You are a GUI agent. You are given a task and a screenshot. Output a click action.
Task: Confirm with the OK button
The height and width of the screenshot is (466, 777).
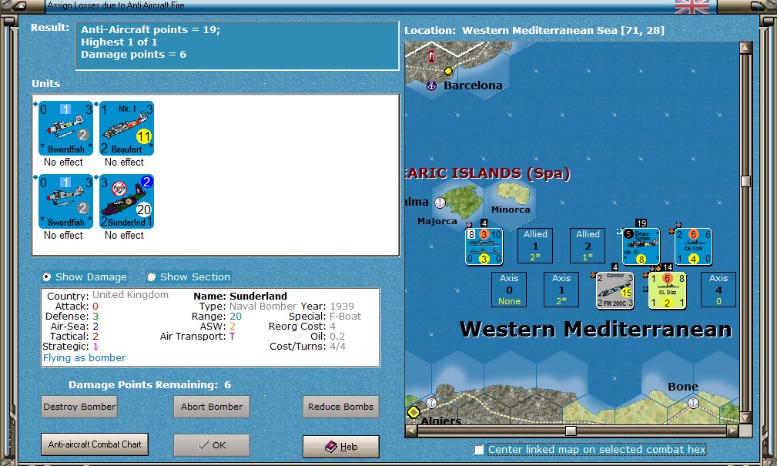click(212, 445)
